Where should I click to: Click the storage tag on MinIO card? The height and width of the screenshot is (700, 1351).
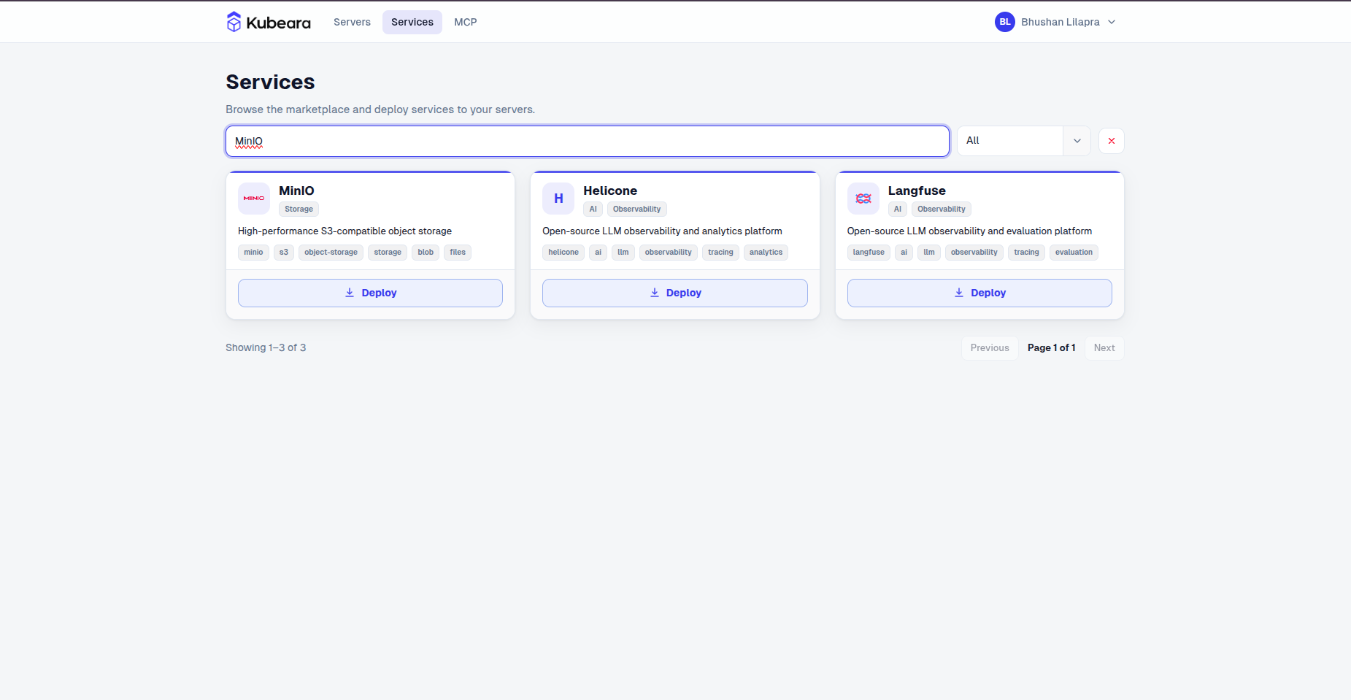(388, 253)
